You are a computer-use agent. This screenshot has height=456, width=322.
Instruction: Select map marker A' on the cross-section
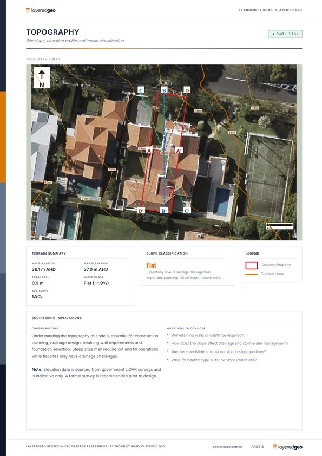(179, 151)
